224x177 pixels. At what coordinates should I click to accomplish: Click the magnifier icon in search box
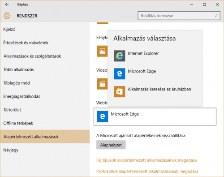[x=216, y=16]
